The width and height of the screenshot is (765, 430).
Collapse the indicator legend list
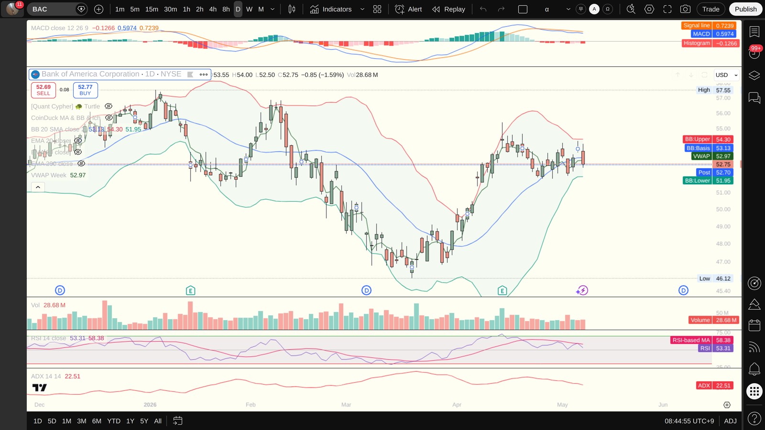tap(38, 187)
